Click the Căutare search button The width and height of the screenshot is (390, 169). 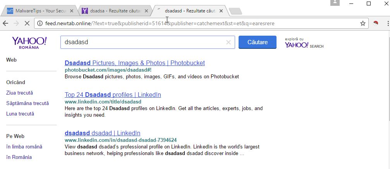[x=258, y=42]
